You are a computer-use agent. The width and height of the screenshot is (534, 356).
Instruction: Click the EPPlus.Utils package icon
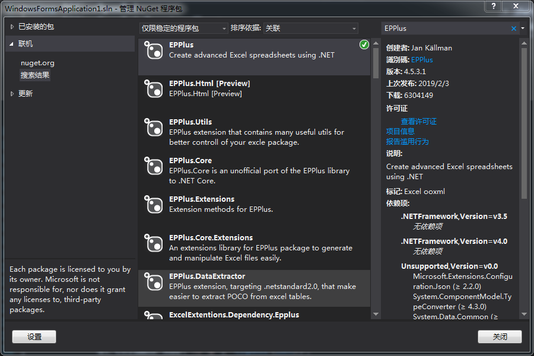pyautogui.click(x=154, y=128)
